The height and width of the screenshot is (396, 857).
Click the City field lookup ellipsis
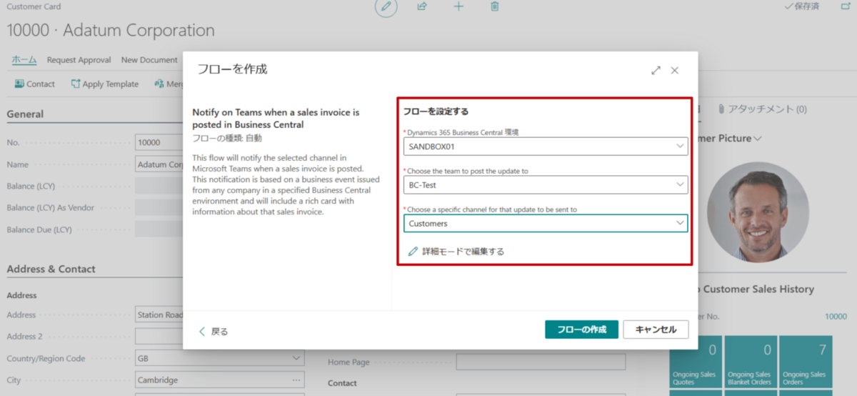[296, 380]
